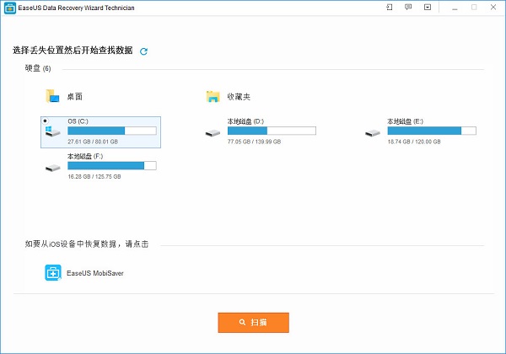Open the title bar dropdown menu icon
This screenshot has width=506, height=354.
coord(428,7)
